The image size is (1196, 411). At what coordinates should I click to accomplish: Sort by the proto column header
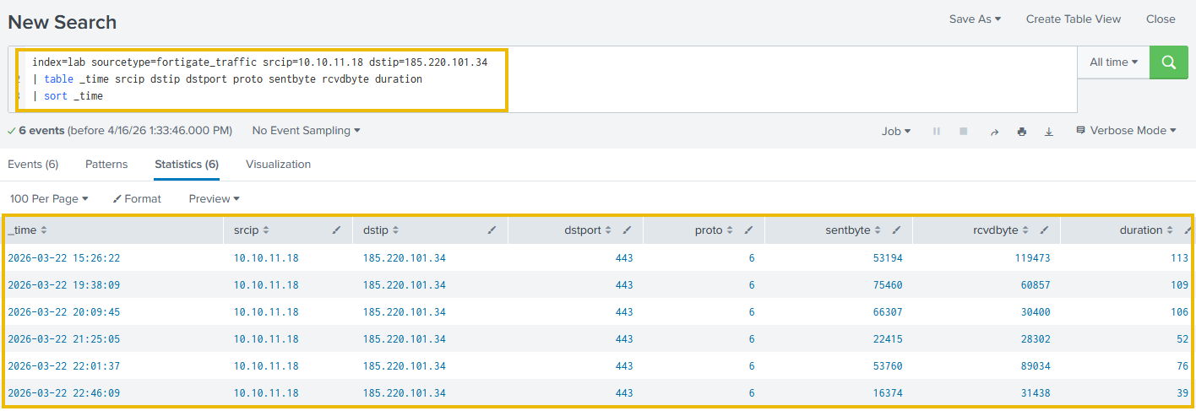[x=714, y=230]
